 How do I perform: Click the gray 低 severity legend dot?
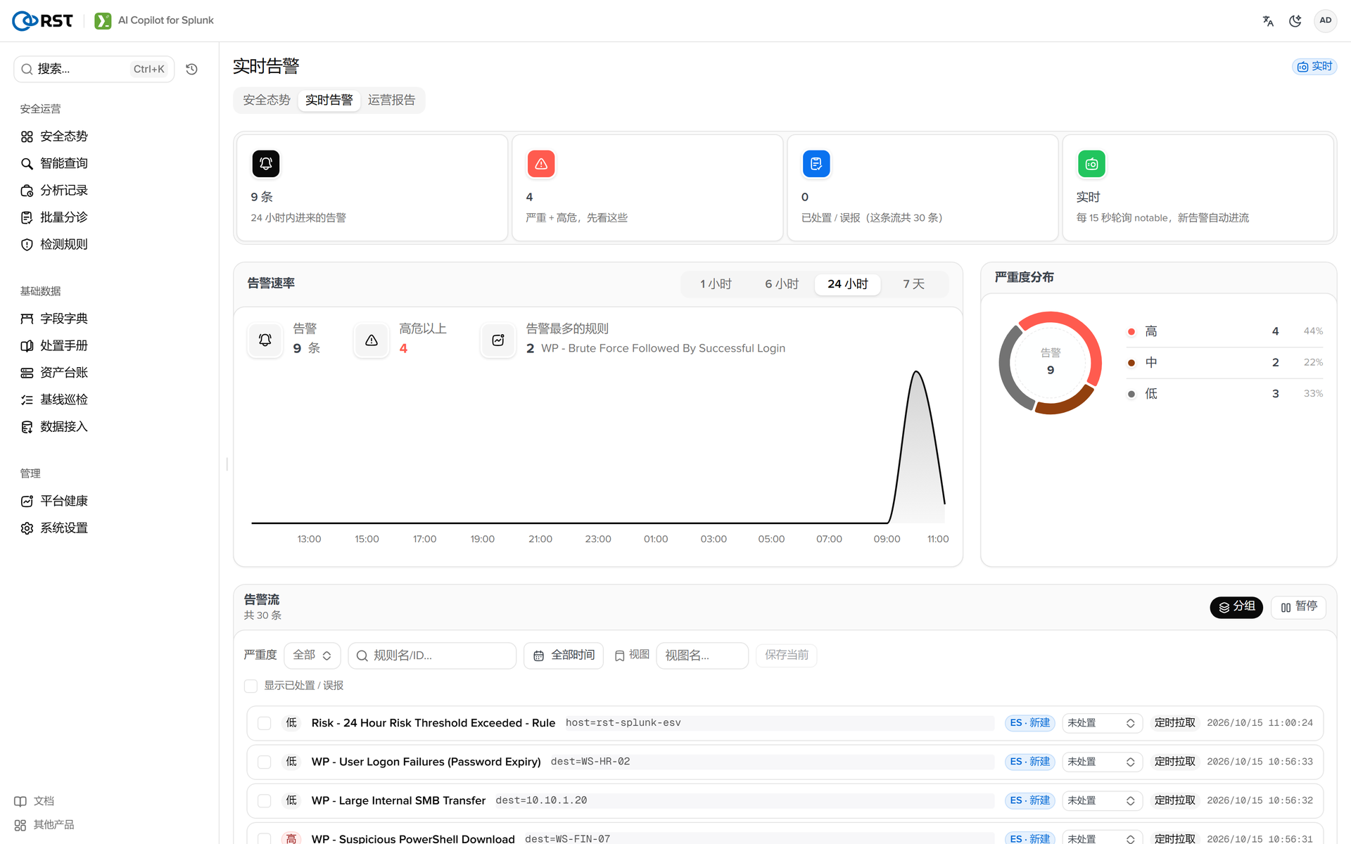click(1131, 395)
